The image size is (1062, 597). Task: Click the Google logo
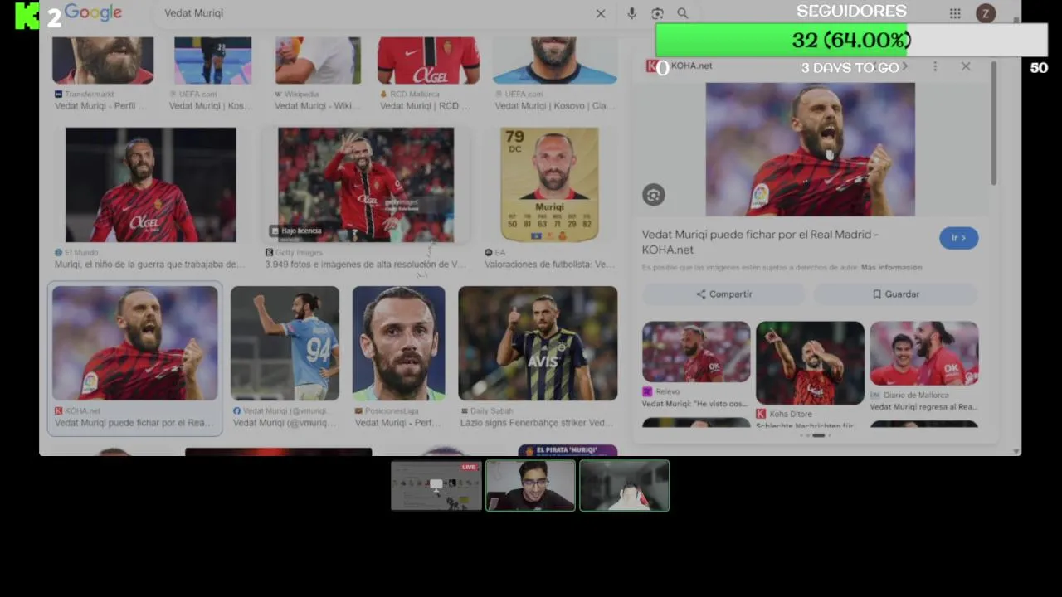pyautogui.click(x=93, y=12)
